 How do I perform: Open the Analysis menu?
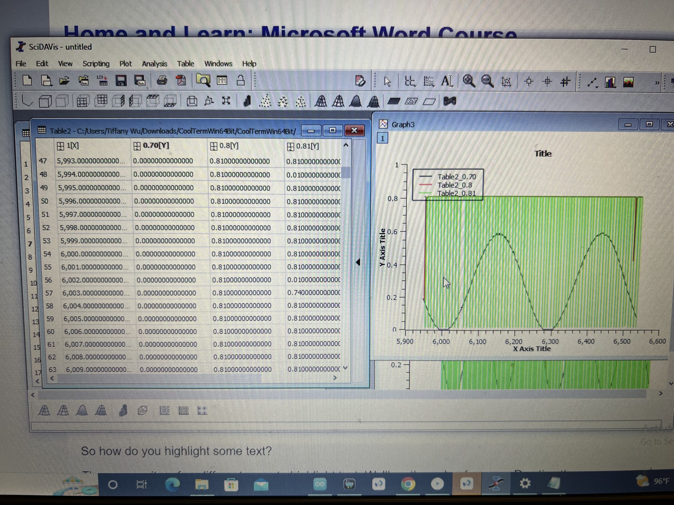tap(155, 63)
